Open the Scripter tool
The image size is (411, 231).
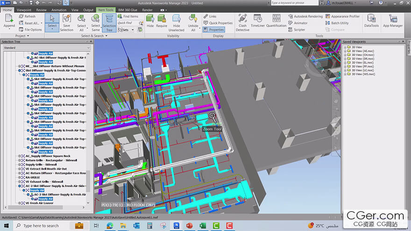click(x=297, y=29)
